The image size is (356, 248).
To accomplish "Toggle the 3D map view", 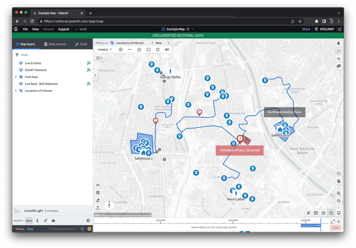I will pos(98,185).
